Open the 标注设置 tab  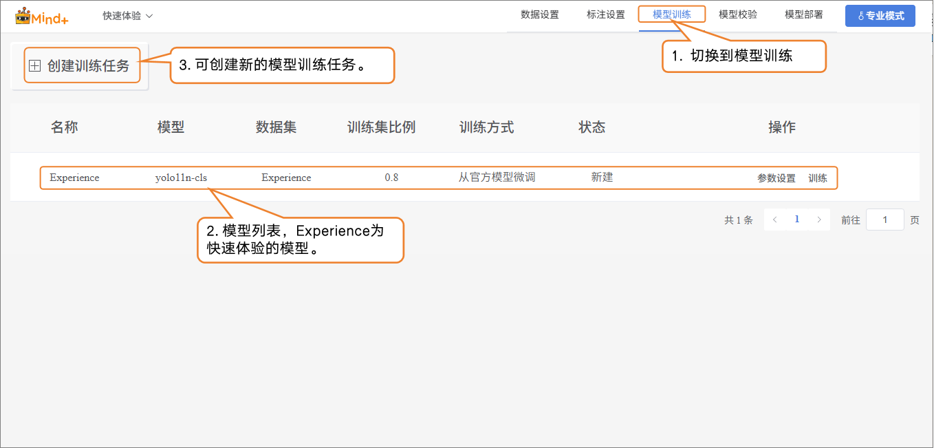pos(605,14)
